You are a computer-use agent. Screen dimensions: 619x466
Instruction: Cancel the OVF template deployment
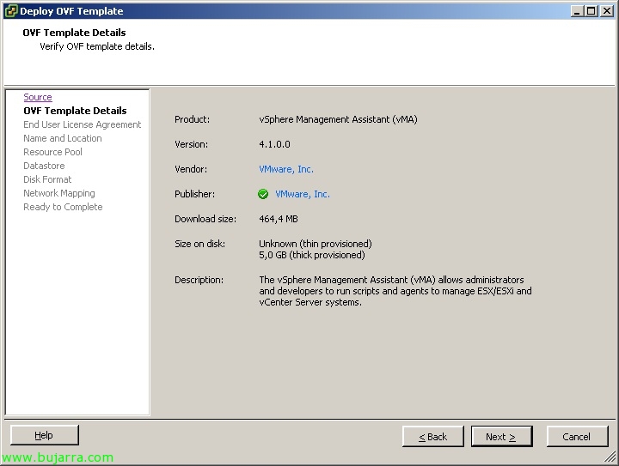coord(577,437)
